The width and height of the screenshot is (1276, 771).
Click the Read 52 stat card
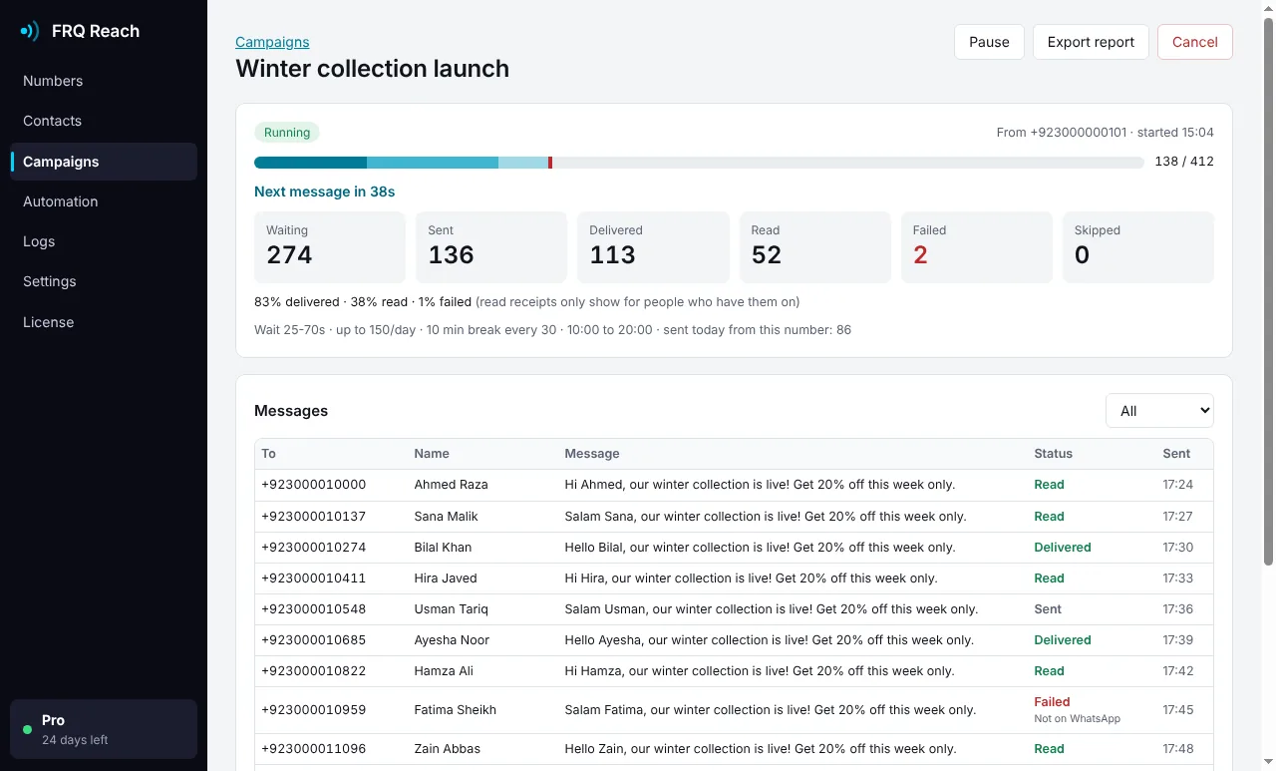(814, 246)
